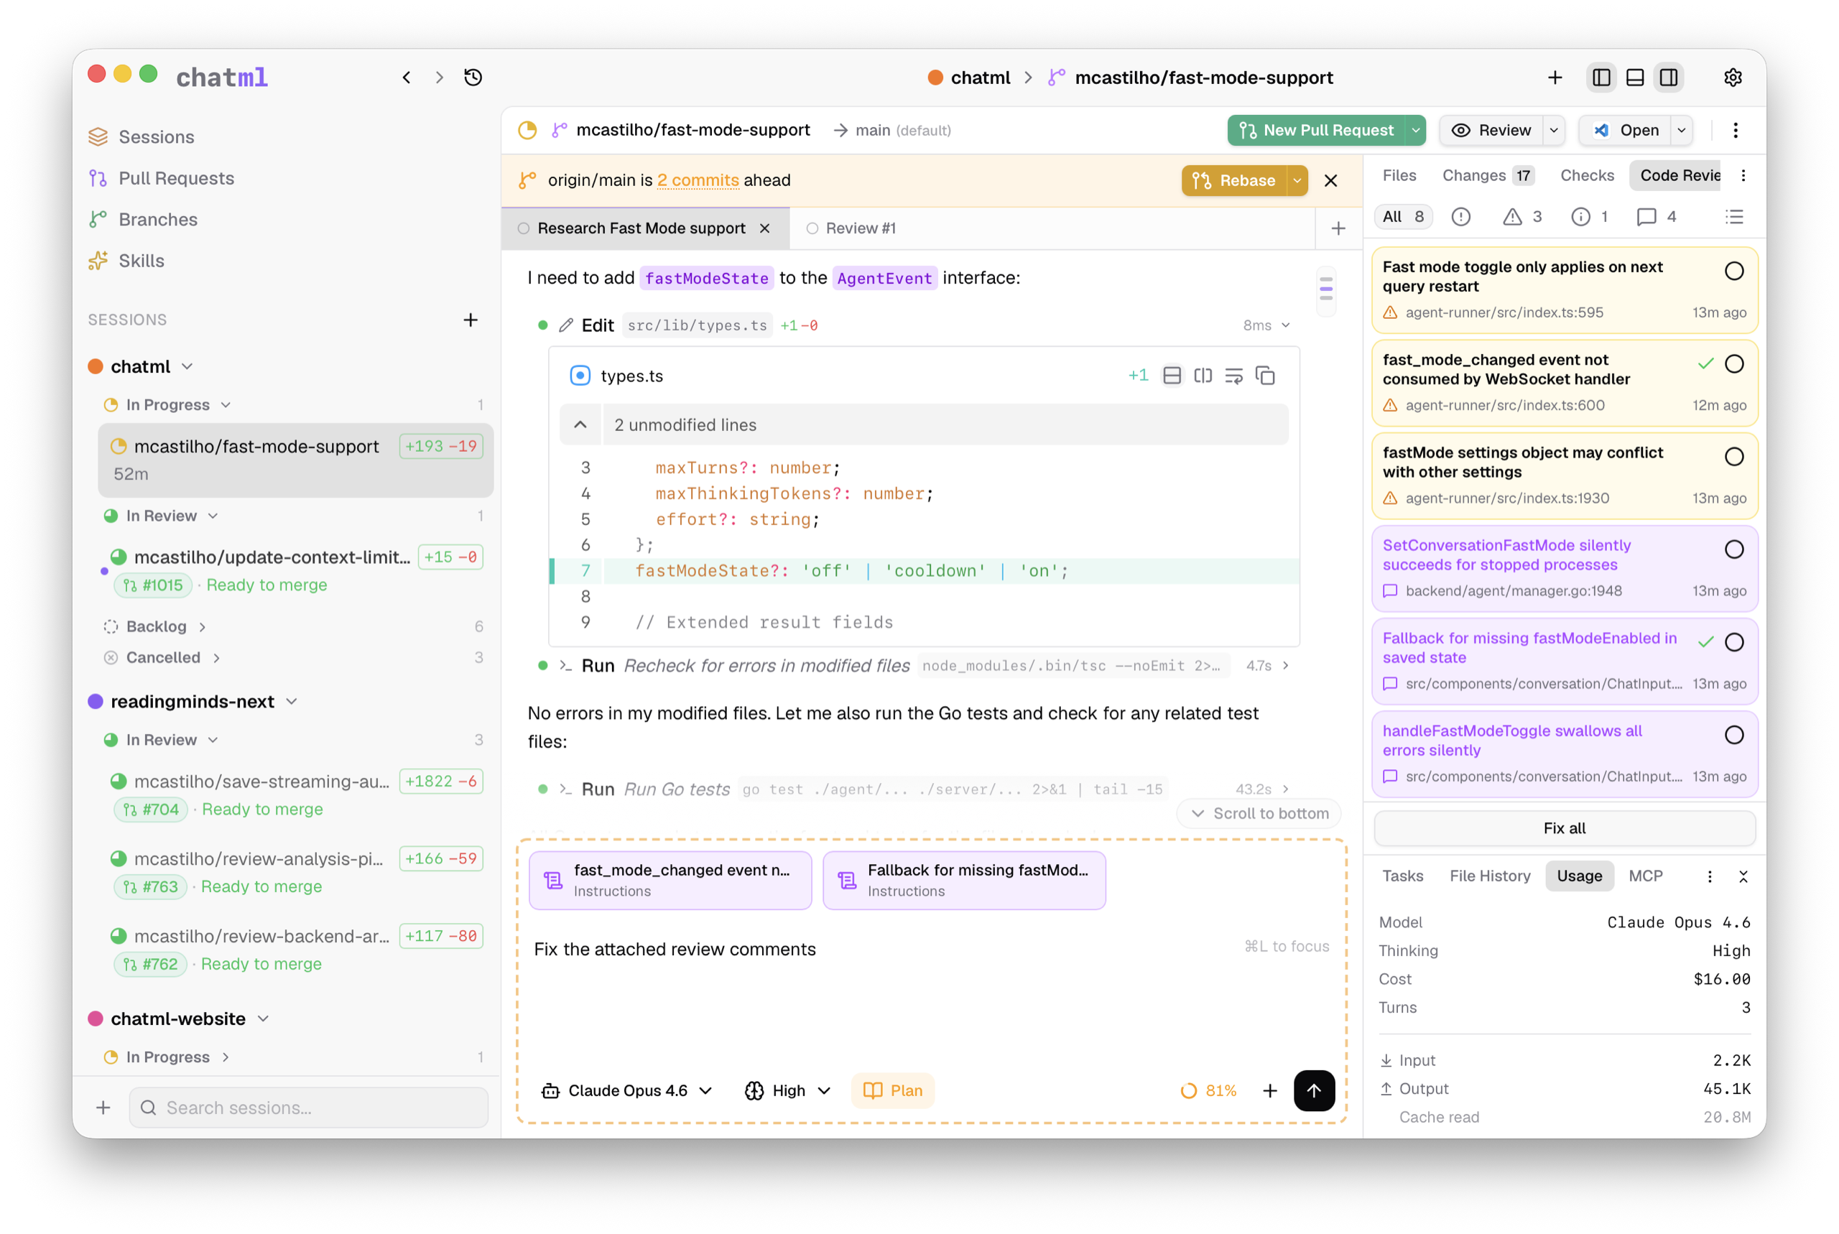1839x1234 pixels.
Task: Mark 'Fast mode toggle' comment circle as resolved
Action: tap(1734, 271)
